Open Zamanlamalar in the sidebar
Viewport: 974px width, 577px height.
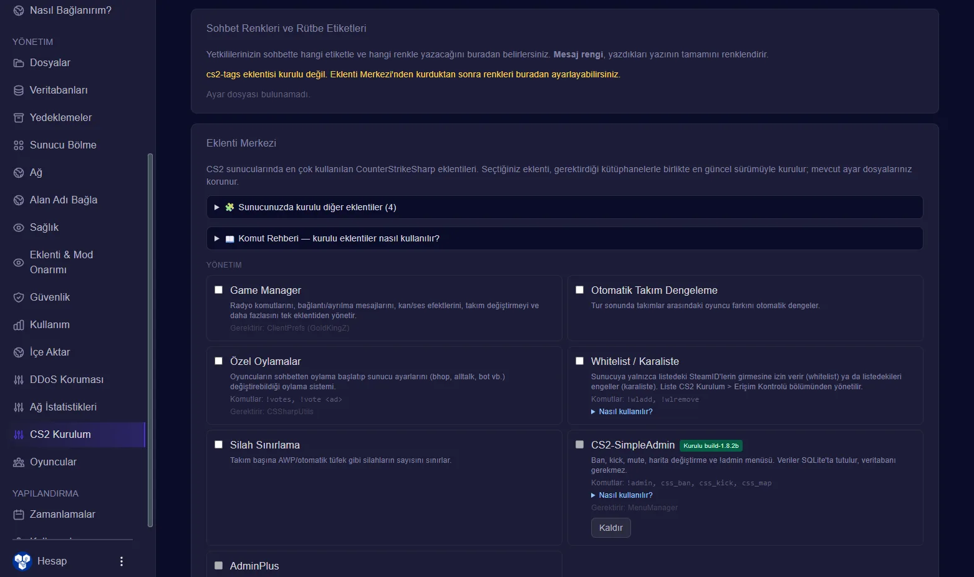78,515
